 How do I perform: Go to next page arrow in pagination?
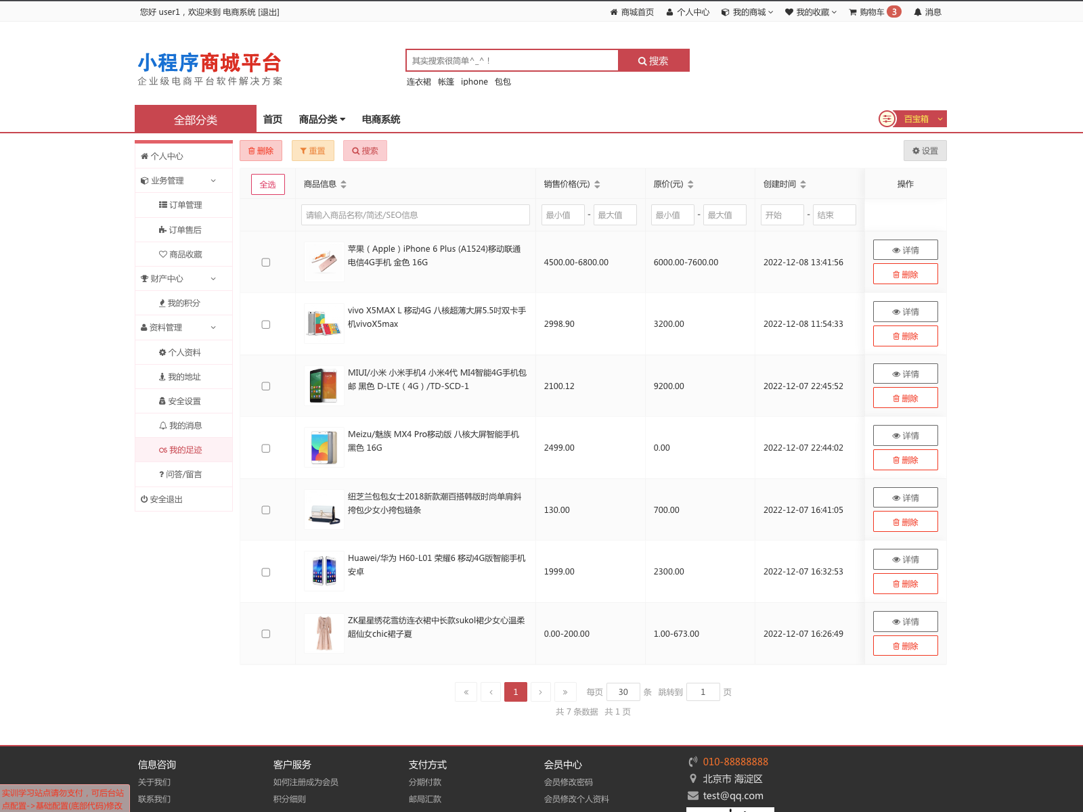pos(540,692)
